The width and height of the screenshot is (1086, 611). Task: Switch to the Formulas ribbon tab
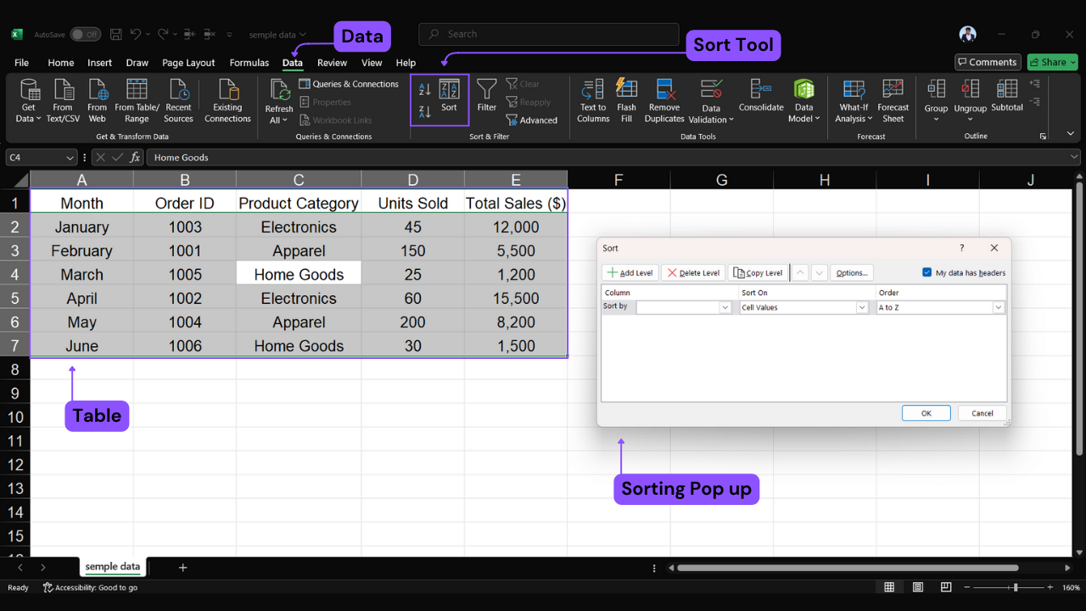click(249, 62)
